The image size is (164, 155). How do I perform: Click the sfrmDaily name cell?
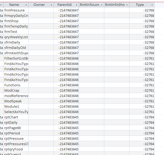pyautogui.click(x=16, y=42)
